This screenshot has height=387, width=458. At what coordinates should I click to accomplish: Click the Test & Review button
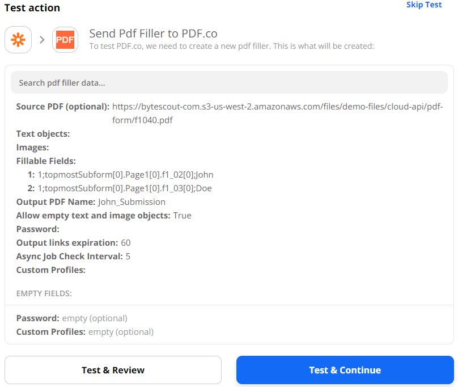(113, 369)
